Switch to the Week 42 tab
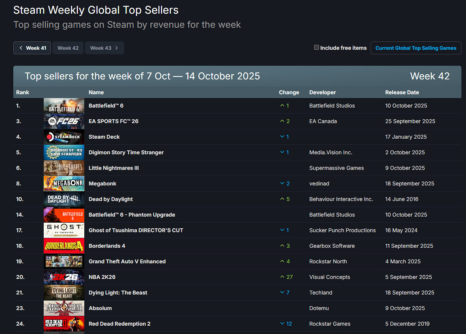The width and height of the screenshot is (466, 334). pos(68,48)
